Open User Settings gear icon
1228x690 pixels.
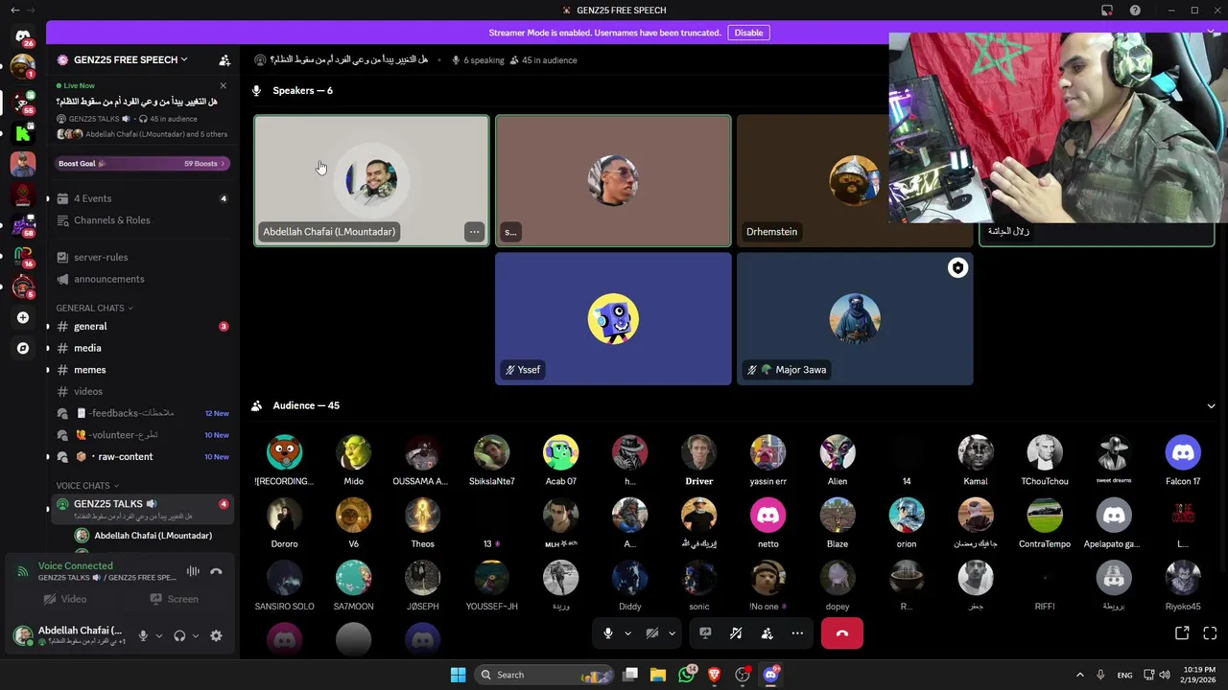(216, 635)
